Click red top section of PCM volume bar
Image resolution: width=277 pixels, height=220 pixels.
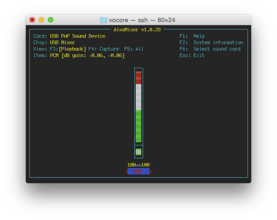click(x=138, y=77)
